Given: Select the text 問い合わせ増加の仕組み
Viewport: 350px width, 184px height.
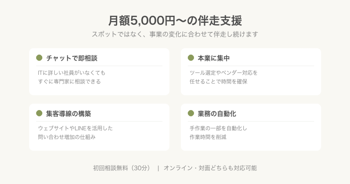Looking at the screenshot, I should [x=67, y=137].
